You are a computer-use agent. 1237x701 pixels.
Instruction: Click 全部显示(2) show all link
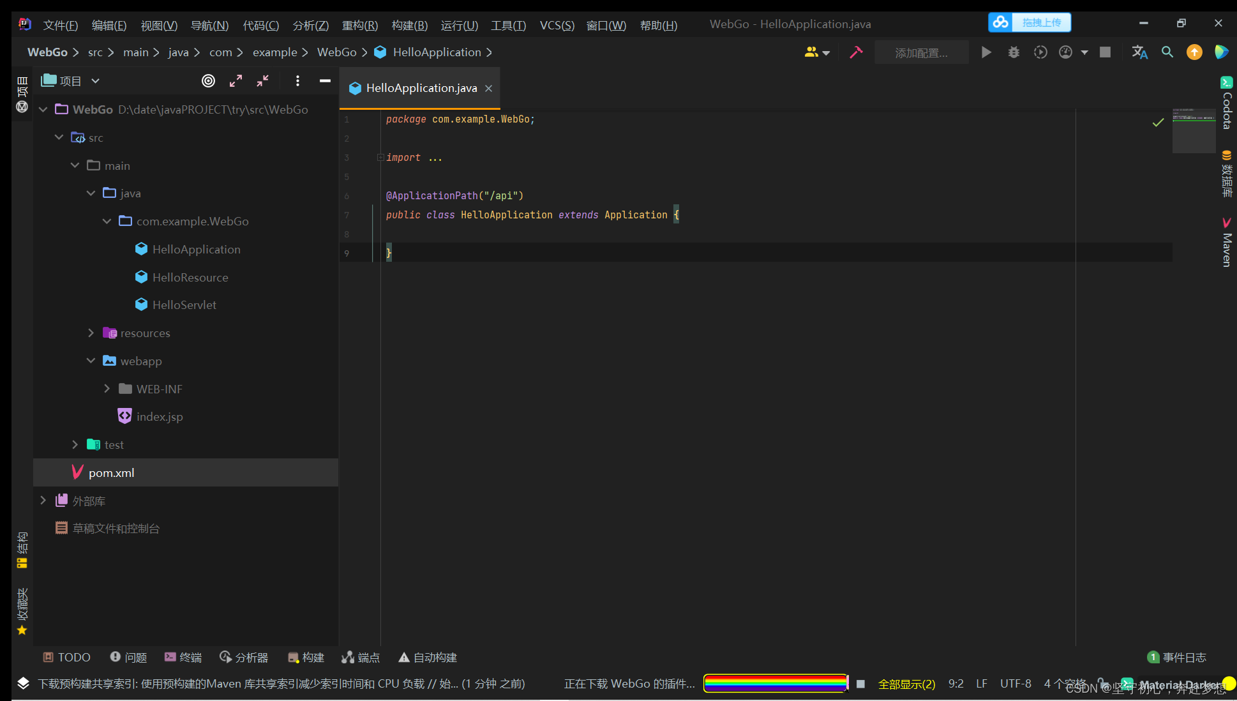906,684
